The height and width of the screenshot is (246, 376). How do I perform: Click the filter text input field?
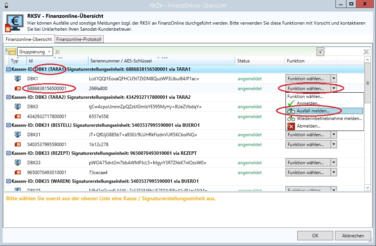[344, 51]
